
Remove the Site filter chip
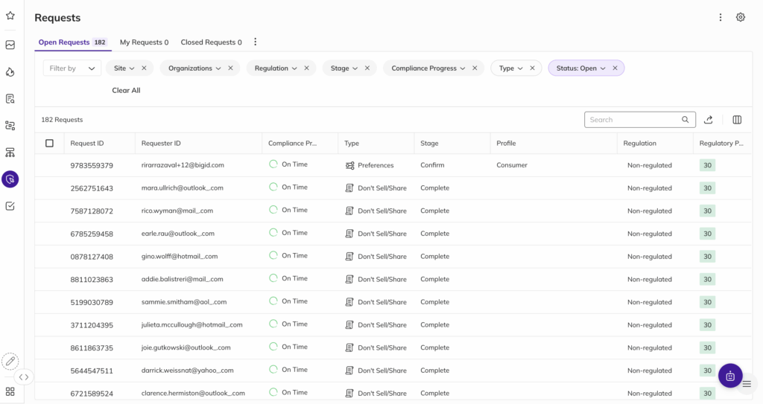[144, 68]
